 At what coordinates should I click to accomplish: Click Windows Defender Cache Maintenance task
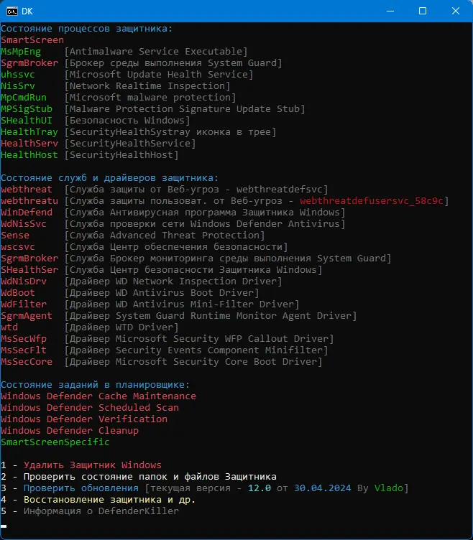(x=98, y=396)
